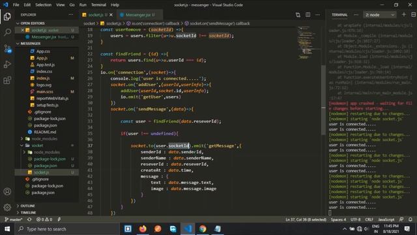
Task: Select language mode JavaScript
Action: 386,219
